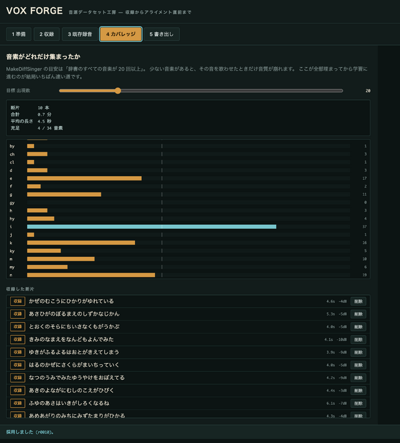Select the 4 カバレッジ tab
Screen dimensions: 400x443
[x=121, y=34]
